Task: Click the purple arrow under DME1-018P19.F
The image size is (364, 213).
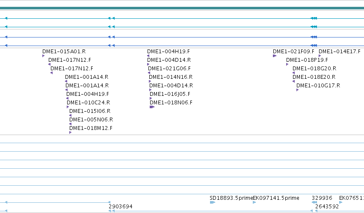Action: click(287, 64)
